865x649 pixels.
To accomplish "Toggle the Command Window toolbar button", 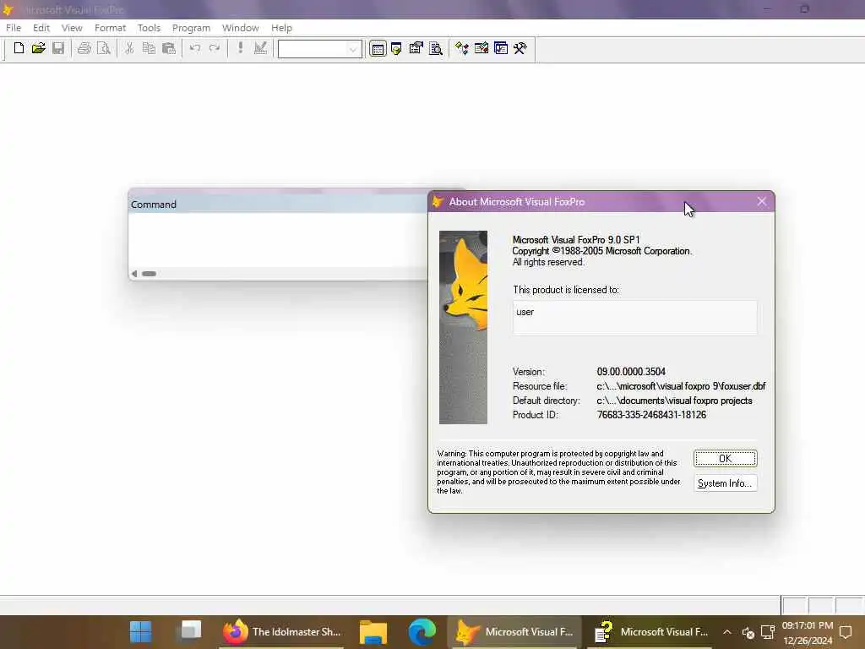I will pos(378,48).
